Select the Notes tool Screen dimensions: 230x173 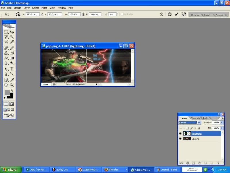6,80
